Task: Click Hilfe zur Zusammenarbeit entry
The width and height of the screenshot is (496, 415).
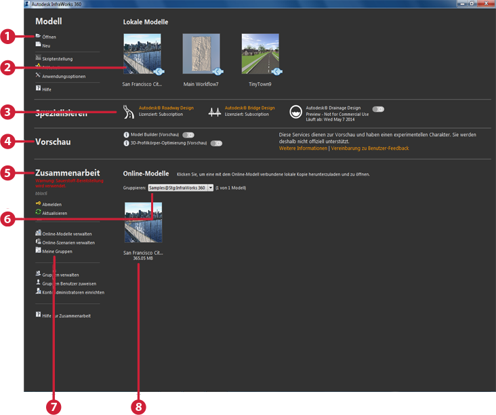Action: pyautogui.click(x=66, y=316)
